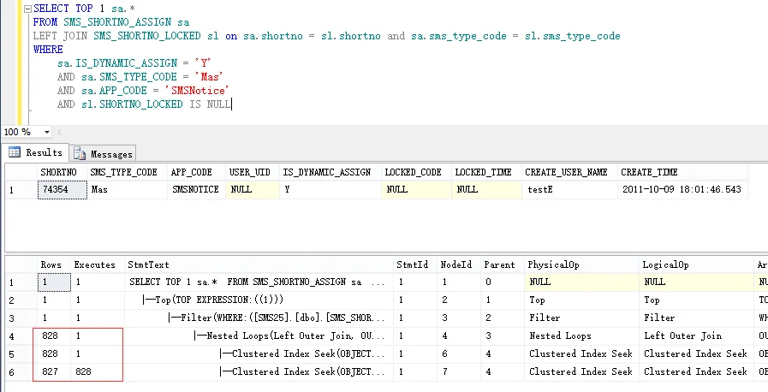The image size is (768, 392).
Task: Collapse the SELECT statement outline box
Action: tap(29, 9)
